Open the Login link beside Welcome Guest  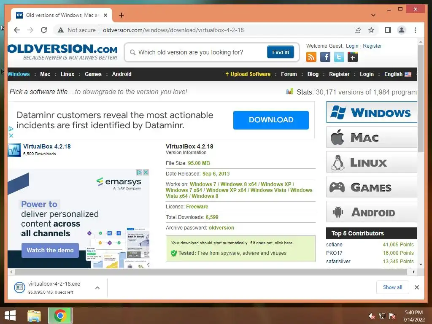[352, 46]
